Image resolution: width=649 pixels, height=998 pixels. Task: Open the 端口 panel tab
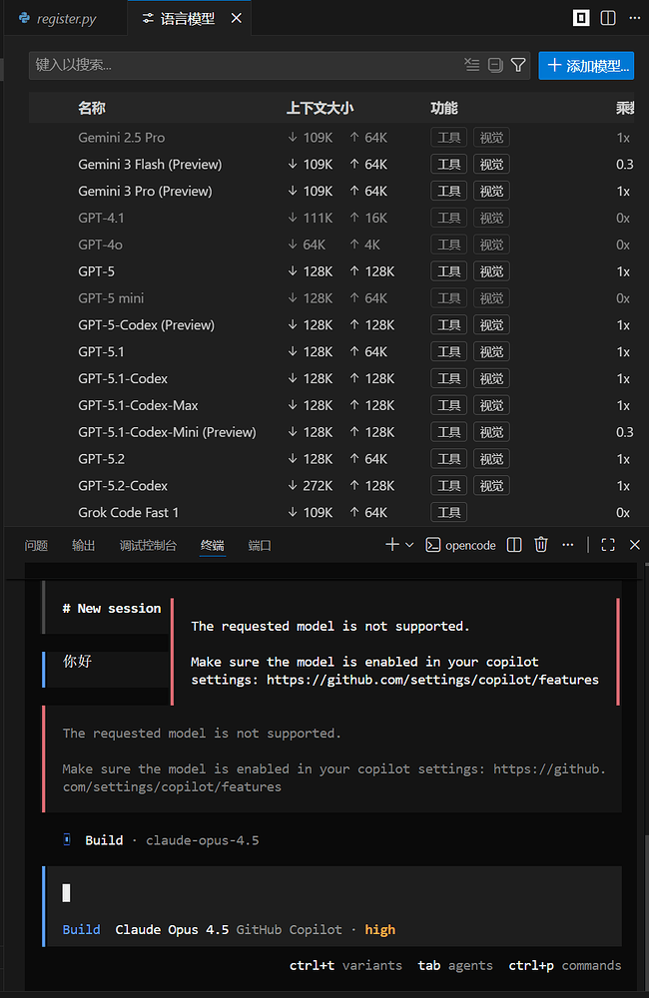point(260,546)
